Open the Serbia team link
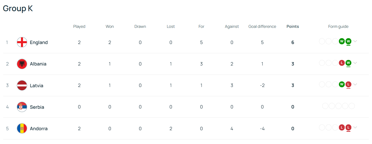Image resolution: width=372 pixels, height=144 pixels. pos(37,107)
